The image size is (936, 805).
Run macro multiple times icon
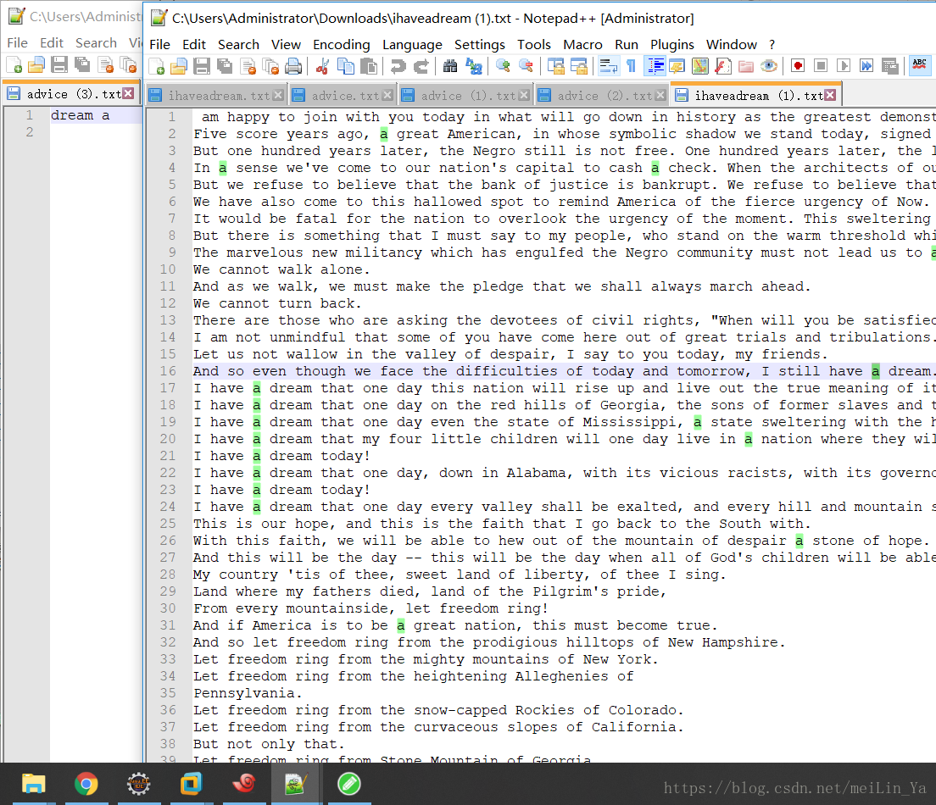point(866,66)
